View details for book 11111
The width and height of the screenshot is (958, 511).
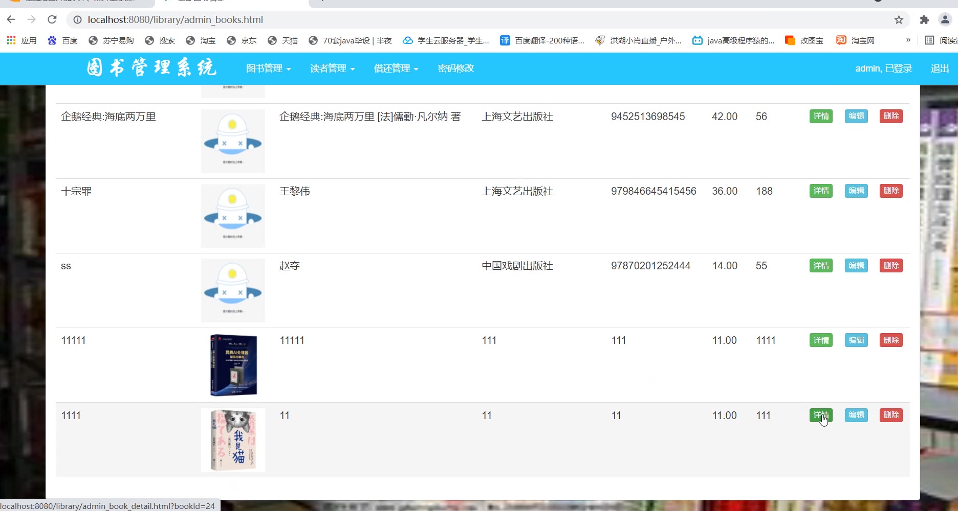click(821, 340)
